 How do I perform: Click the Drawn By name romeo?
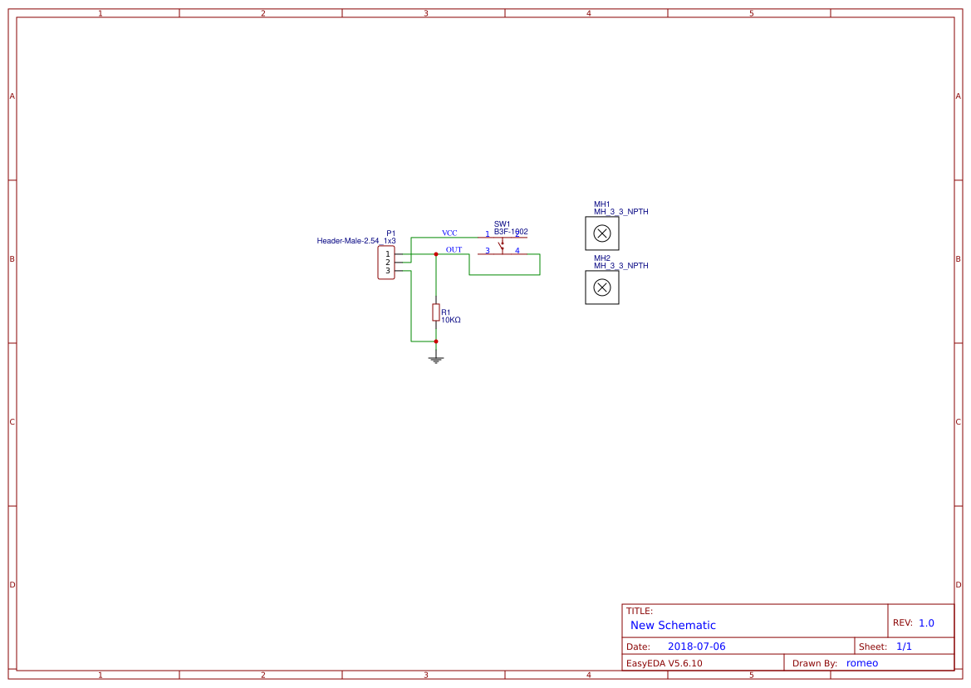pyautogui.click(x=861, y=662)
